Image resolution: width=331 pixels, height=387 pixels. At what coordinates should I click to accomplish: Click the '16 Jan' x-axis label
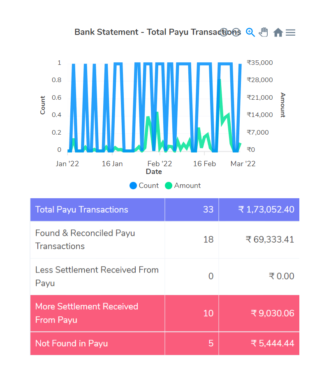click(x=112, y=164)
